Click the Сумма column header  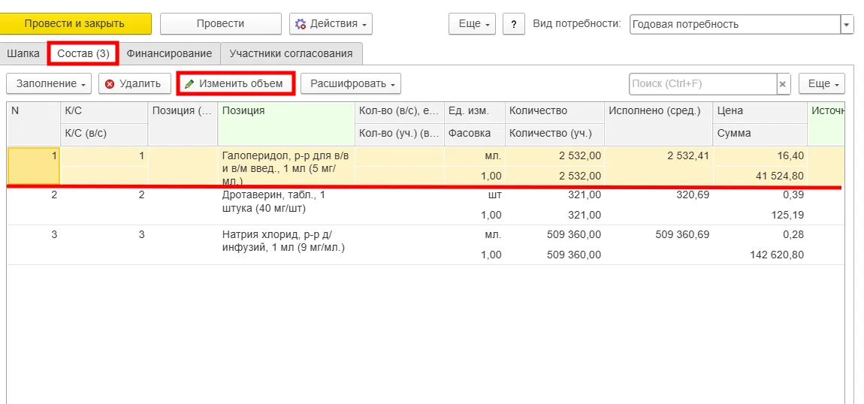point(760,134)
